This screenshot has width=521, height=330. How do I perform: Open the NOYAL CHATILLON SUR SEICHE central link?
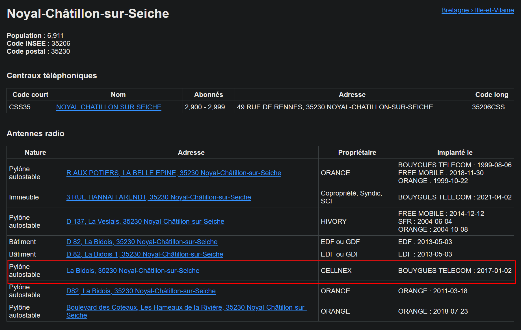click(x=109, y=107)
